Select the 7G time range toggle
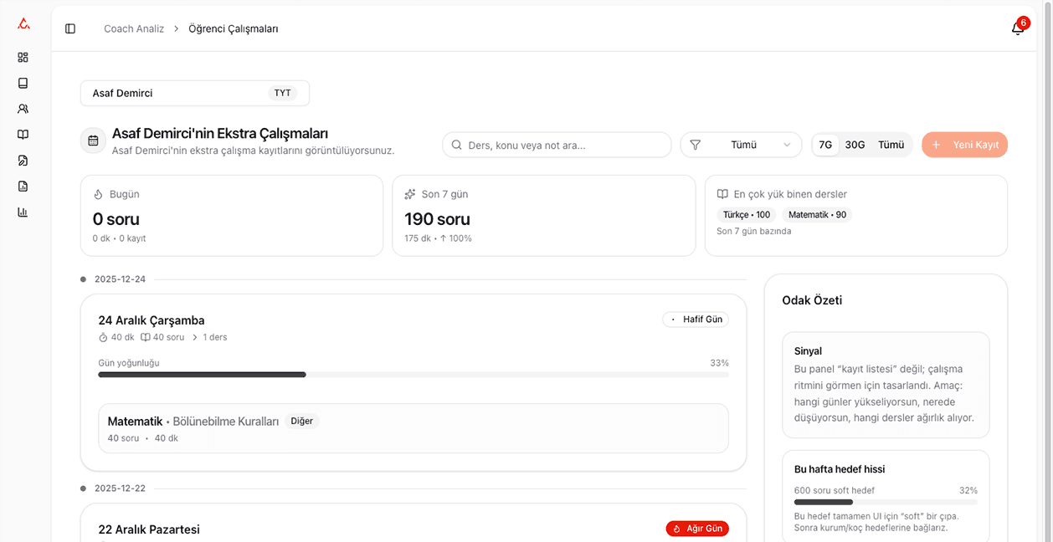Screen dimensions: 1053x542 point(825,145)
